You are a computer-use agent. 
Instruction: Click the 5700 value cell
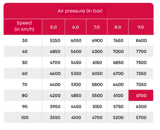141,117
